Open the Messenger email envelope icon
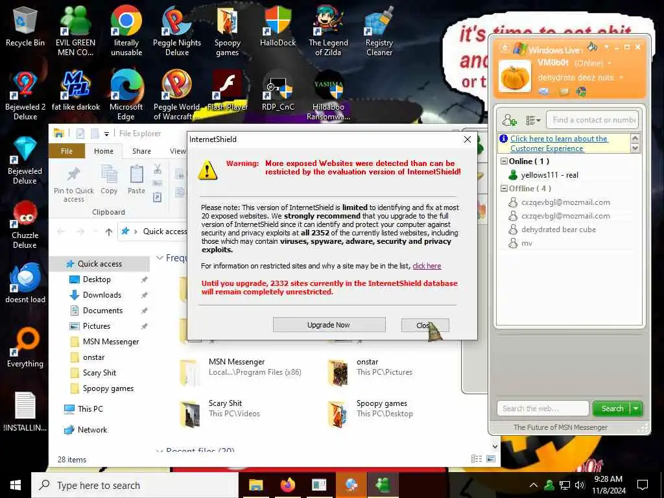Viewport: 664px width, 498px height. click(544, 91)
